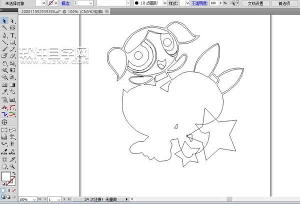
Task: Switch paint mode to Color
Action: pyautogui.click(x=3, y=190)
